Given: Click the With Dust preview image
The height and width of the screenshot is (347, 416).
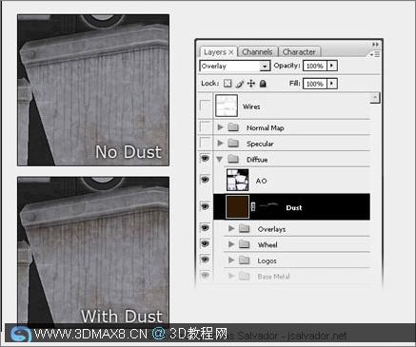Looking at the screenshot, I should pos(93,250).
